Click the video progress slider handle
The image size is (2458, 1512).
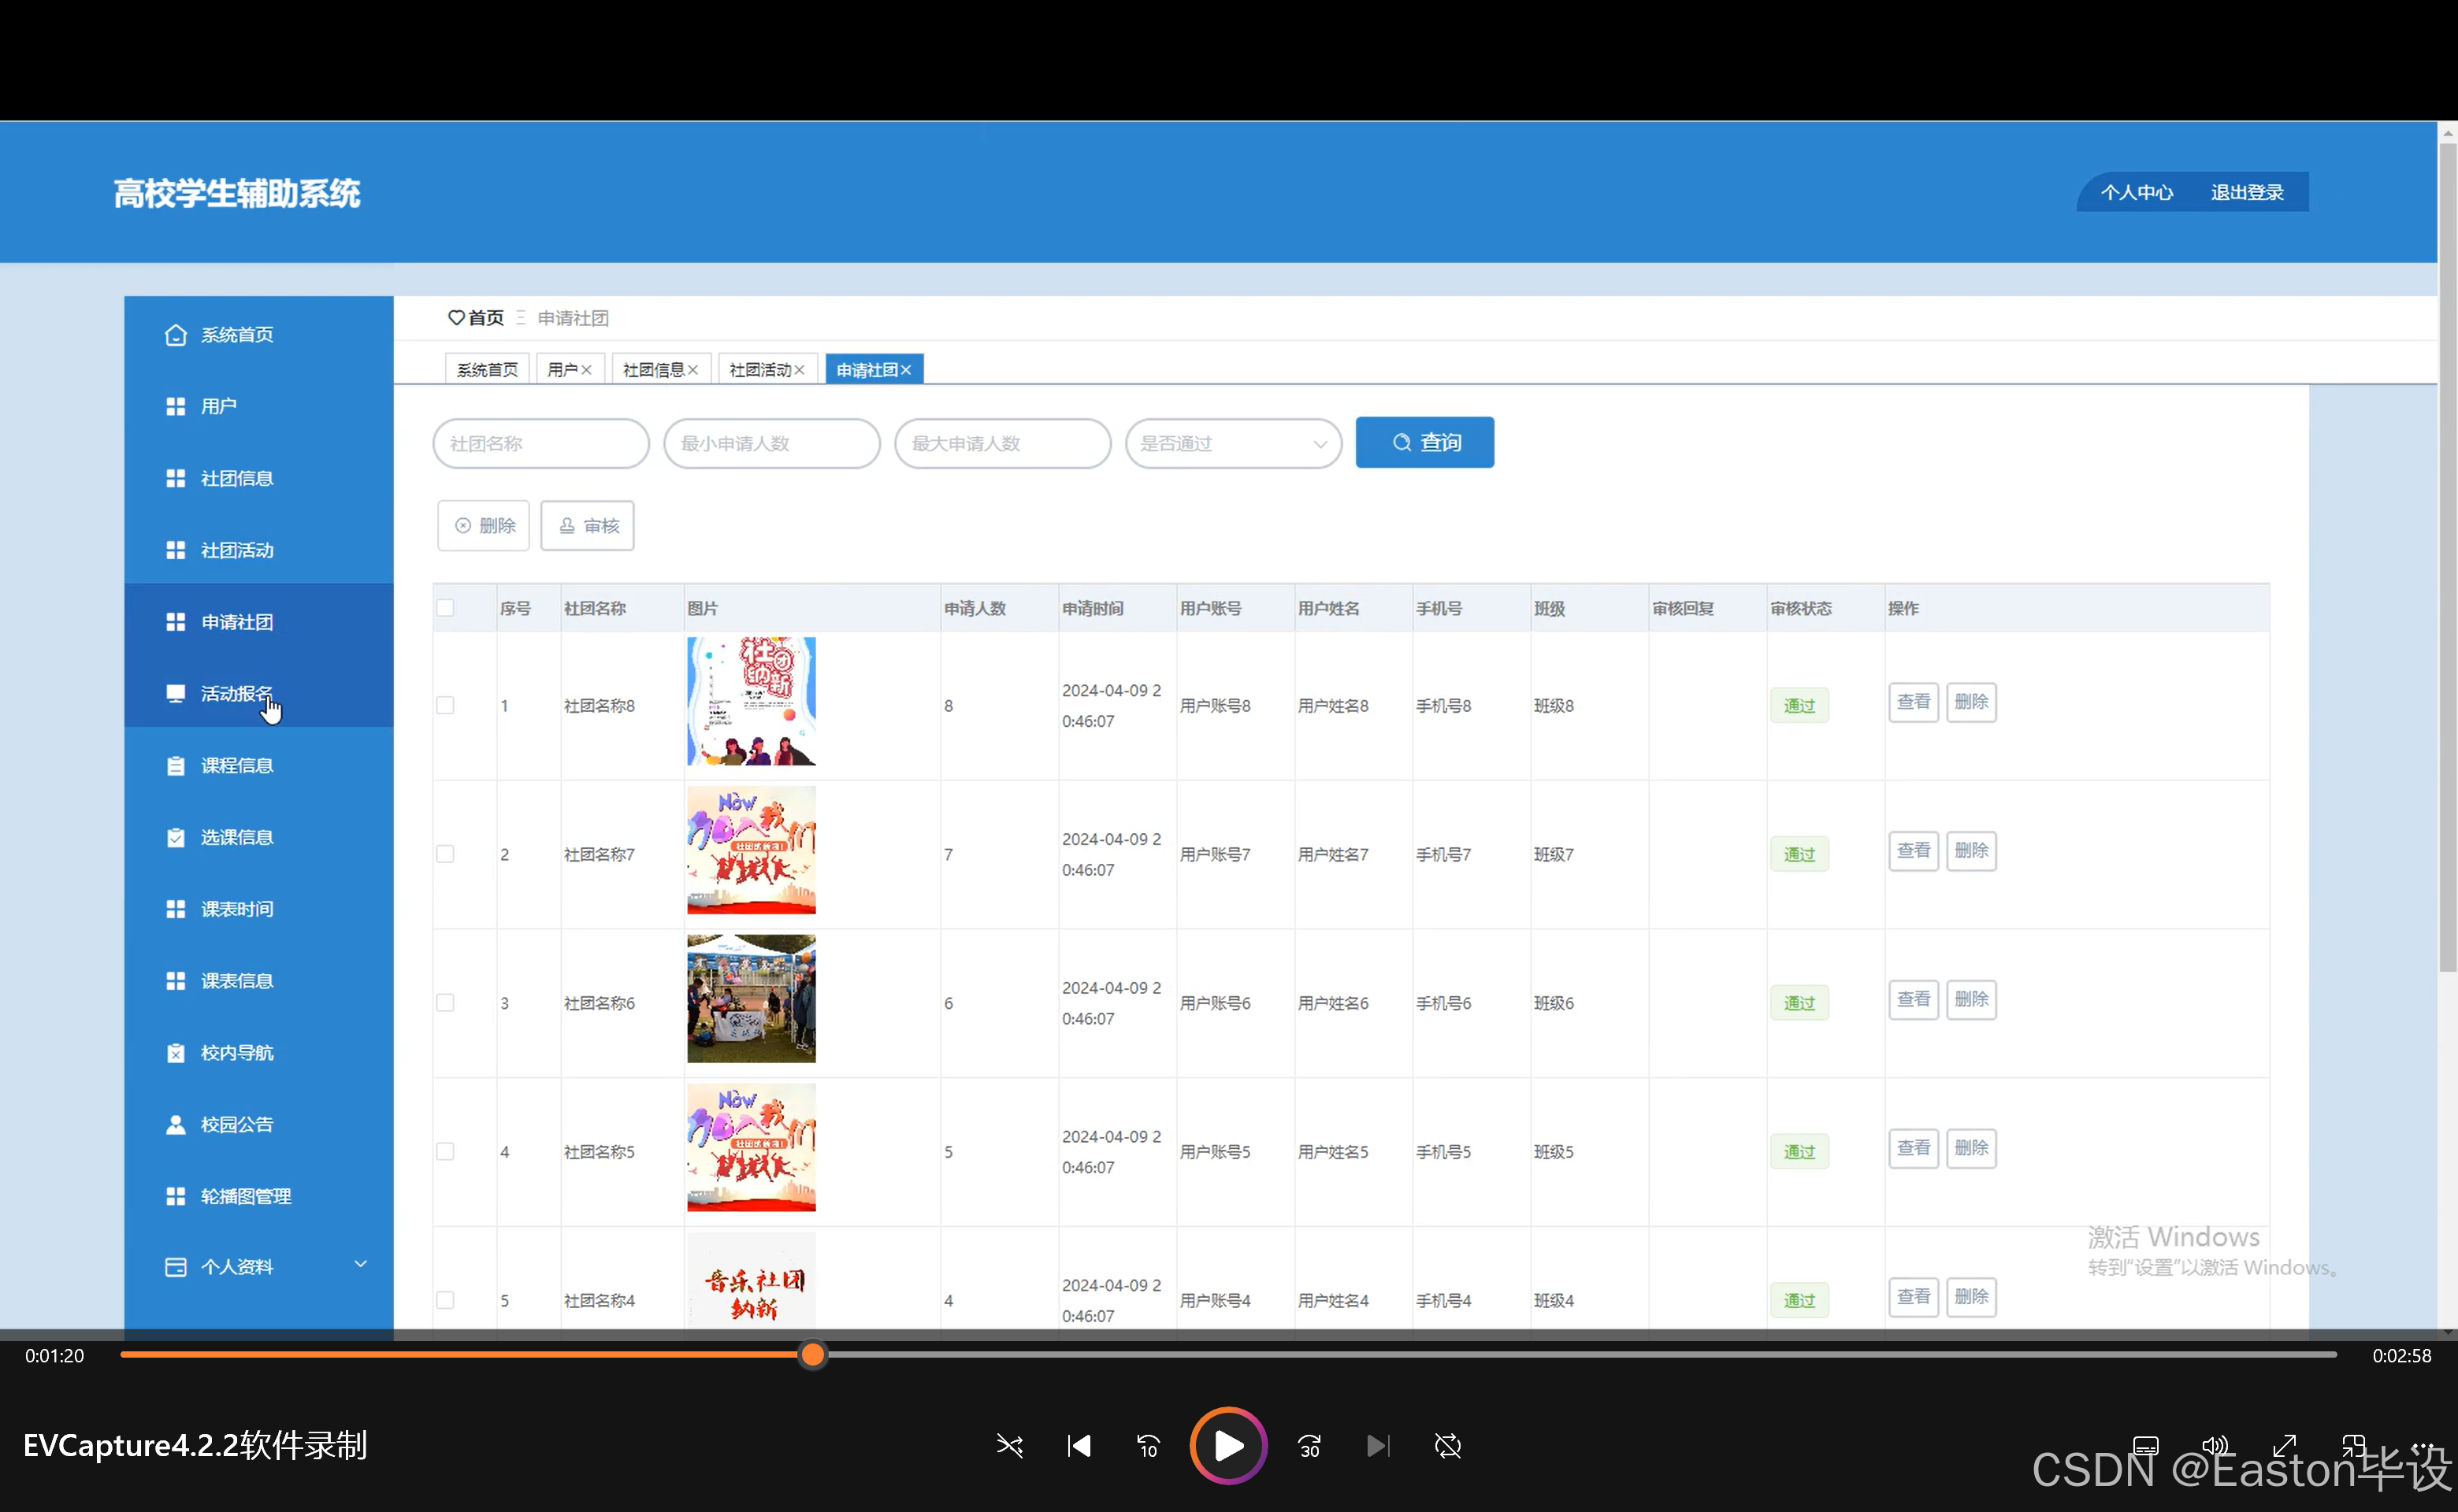812,1355
